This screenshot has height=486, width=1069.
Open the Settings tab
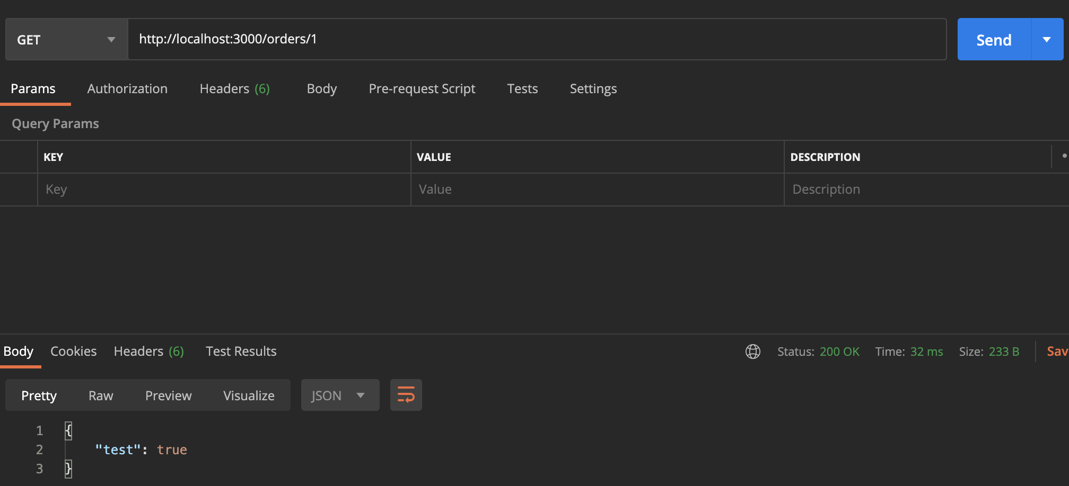[593, 88]
